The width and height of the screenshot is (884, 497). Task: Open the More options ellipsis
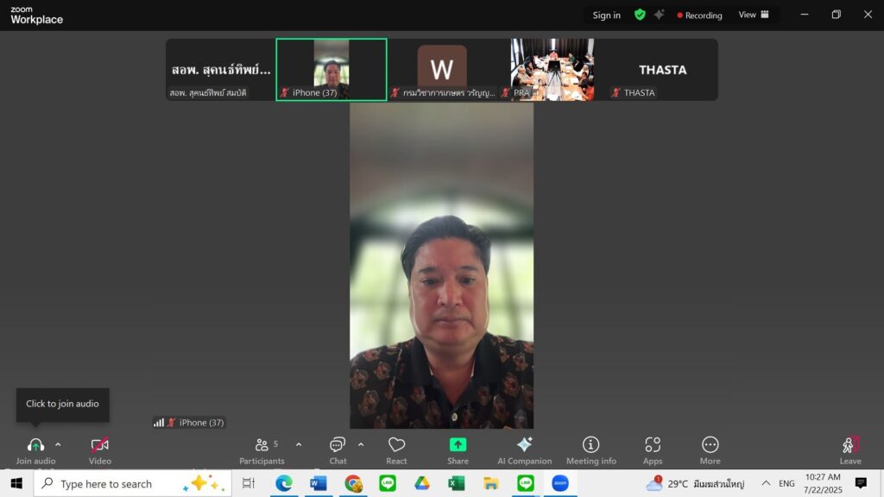tap(710, 445)
